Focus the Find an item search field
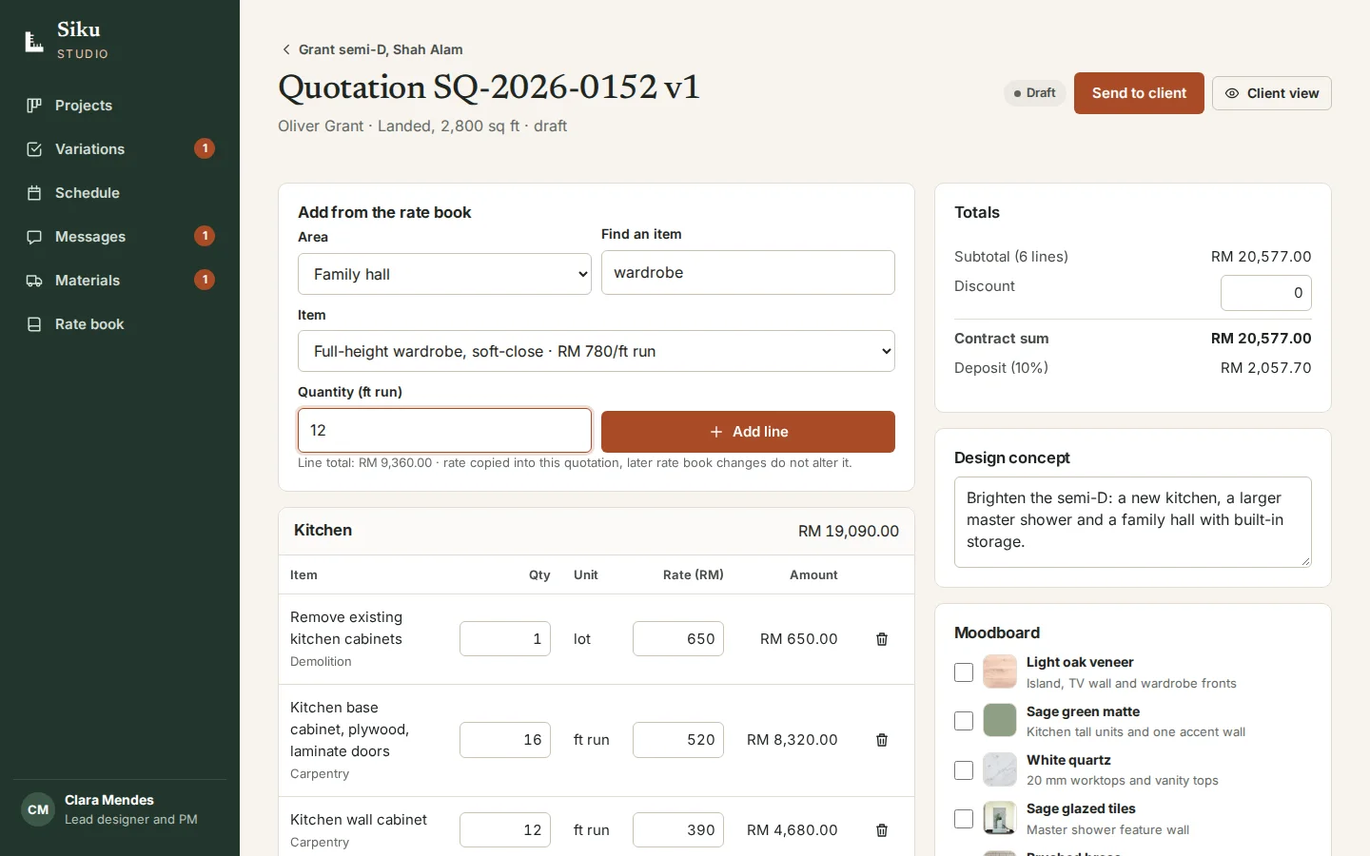This screenshot has width=1370, height=856. coord(748,273)
